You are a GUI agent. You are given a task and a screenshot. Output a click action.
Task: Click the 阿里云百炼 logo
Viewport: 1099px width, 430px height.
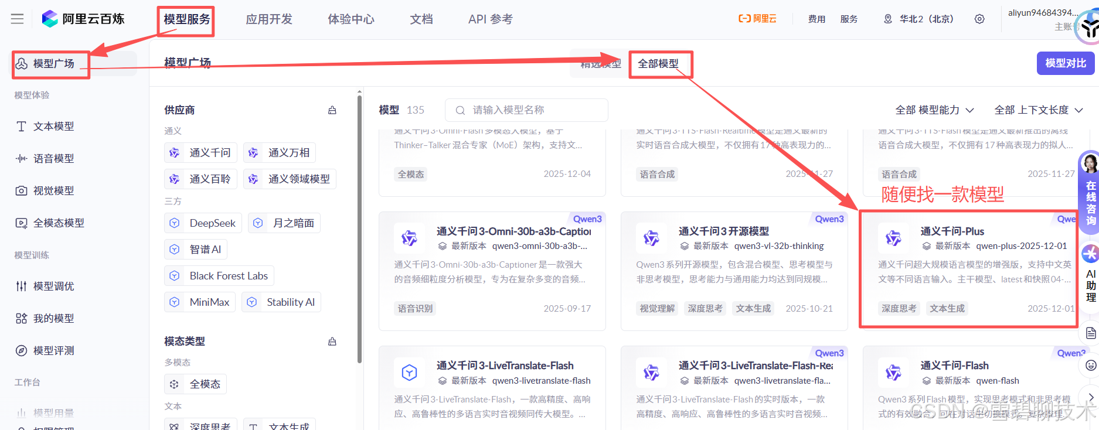(x=83, y=19)
